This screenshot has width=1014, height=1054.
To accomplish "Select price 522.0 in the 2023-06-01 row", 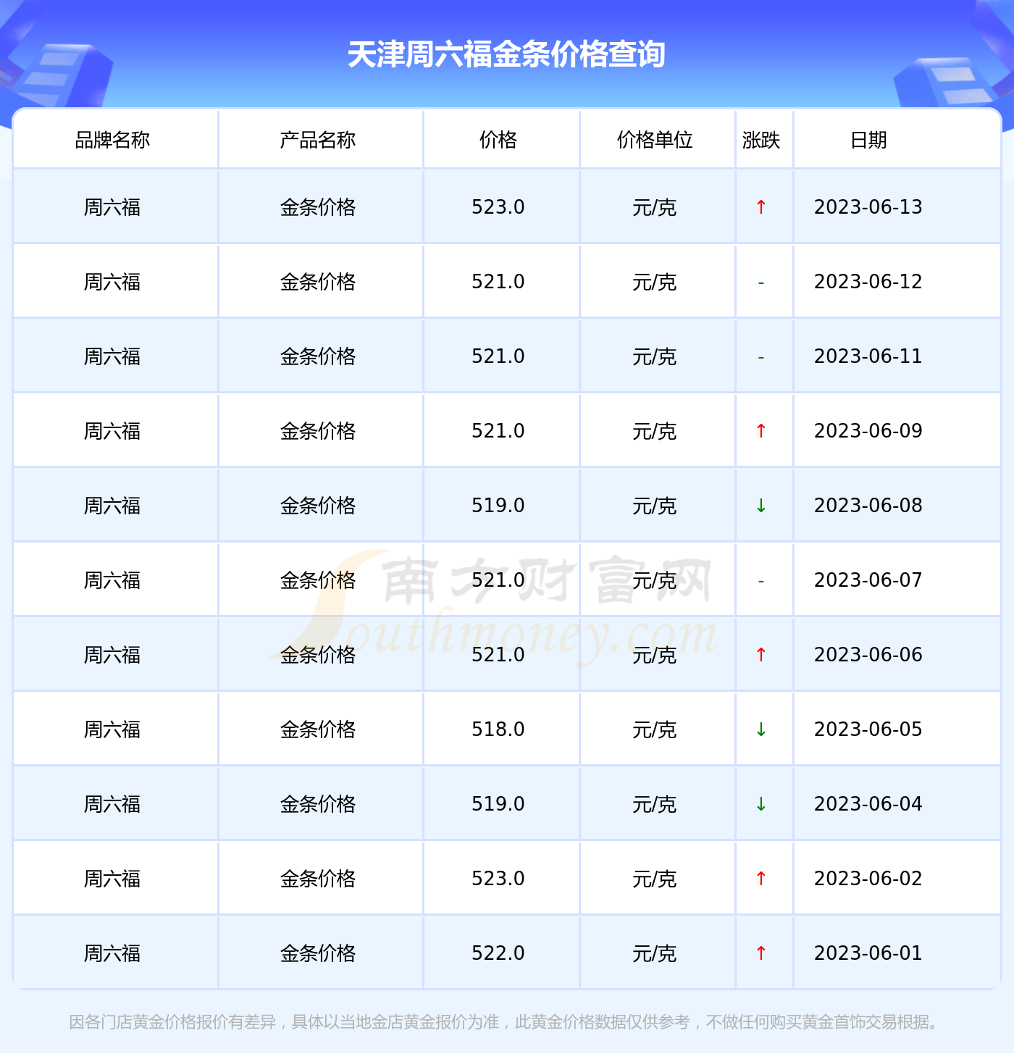I will [x=498, y=953].
